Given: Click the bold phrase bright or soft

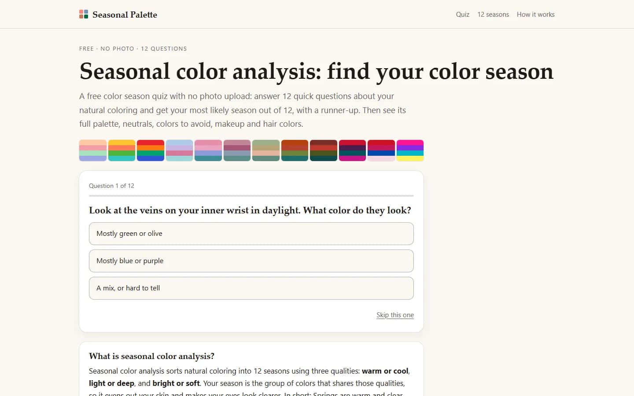Looking at the screenshot, I should pos(176,383).
